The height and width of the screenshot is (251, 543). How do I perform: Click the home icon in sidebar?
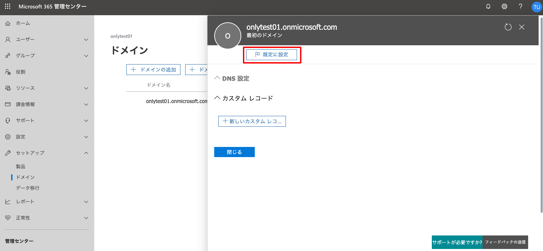pyautogui.click(x=8, y=23)
